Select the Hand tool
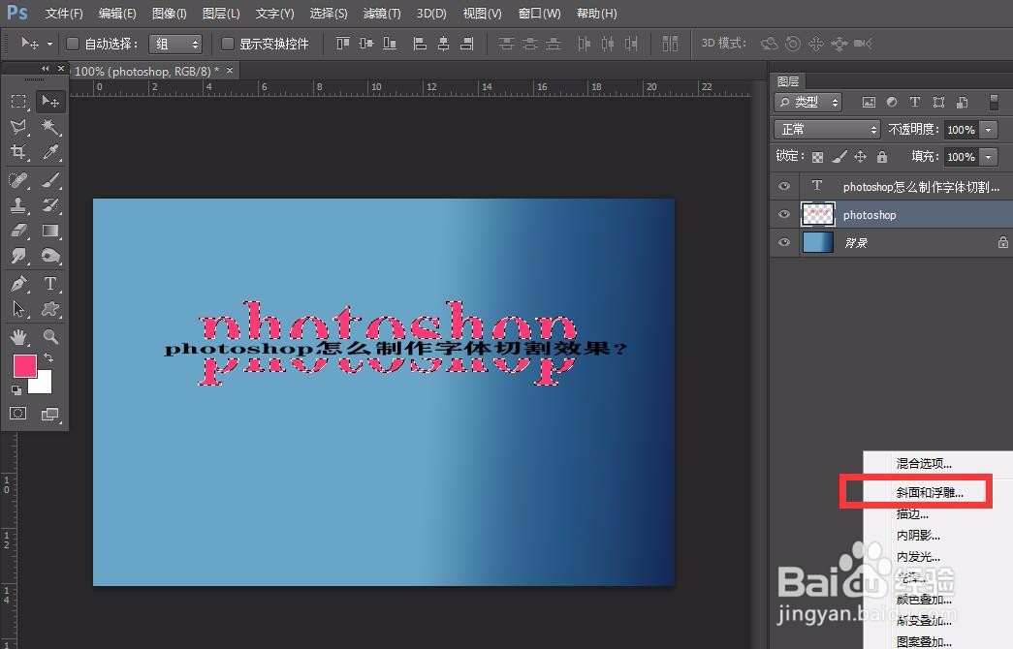 (18, 336)
